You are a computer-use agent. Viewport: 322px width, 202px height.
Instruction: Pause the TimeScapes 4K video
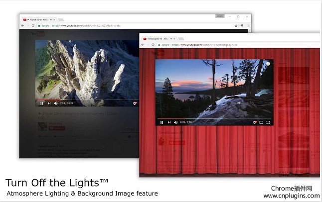point(161,122)
